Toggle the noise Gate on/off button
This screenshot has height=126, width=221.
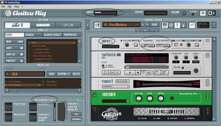[176, 45]
